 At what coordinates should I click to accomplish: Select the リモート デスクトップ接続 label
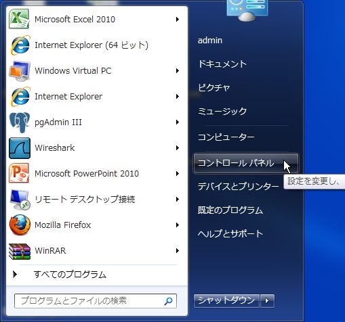point(85,200)
